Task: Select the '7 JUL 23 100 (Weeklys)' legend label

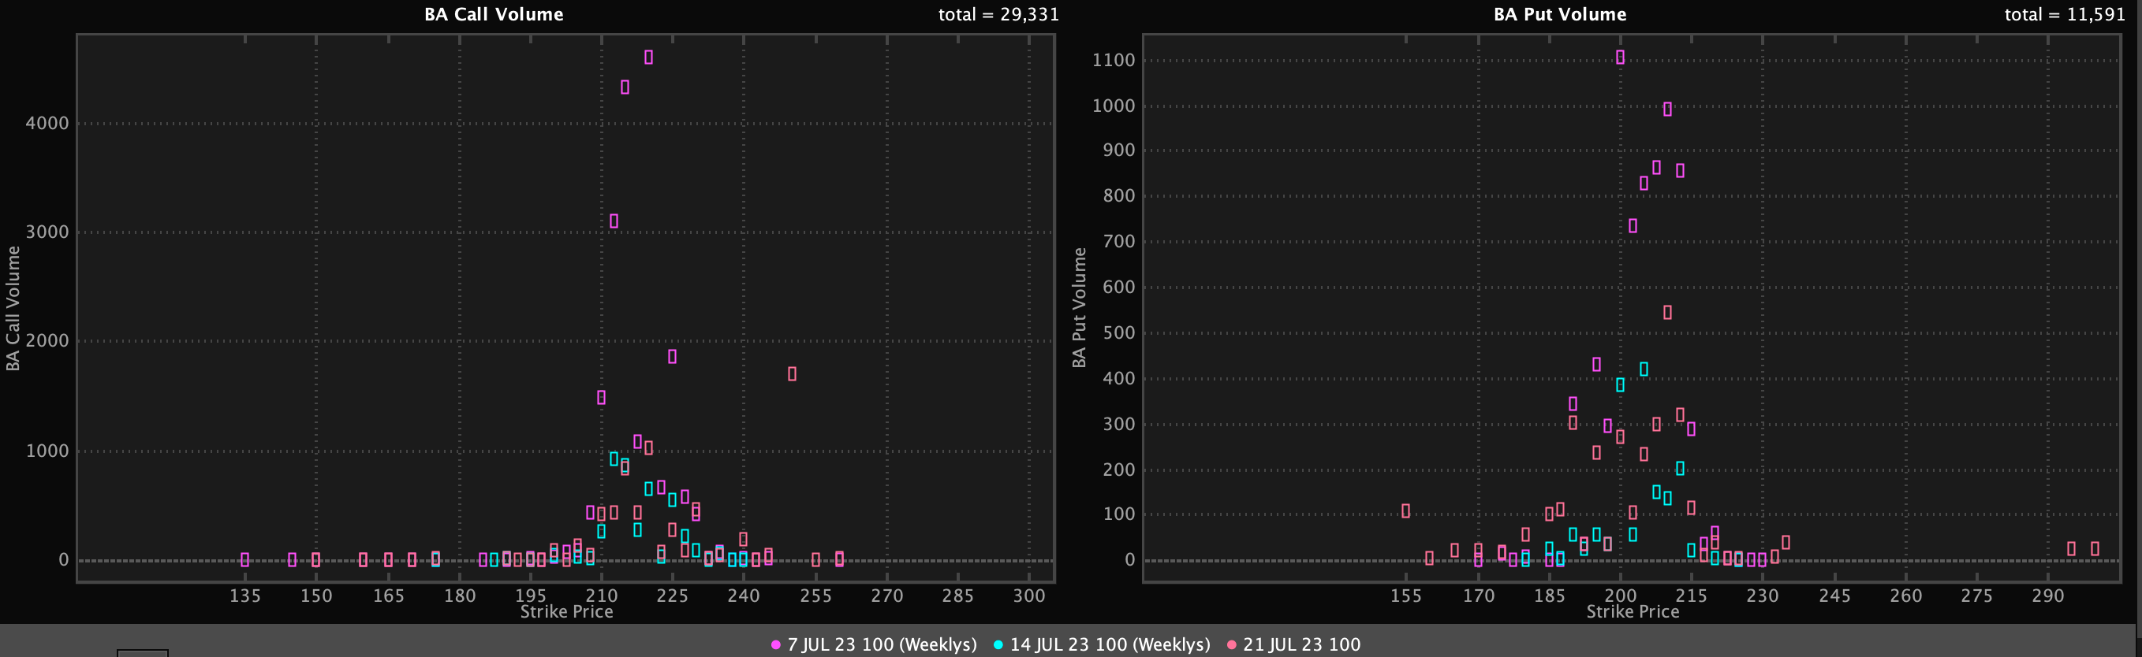Action: coord(882,644)
